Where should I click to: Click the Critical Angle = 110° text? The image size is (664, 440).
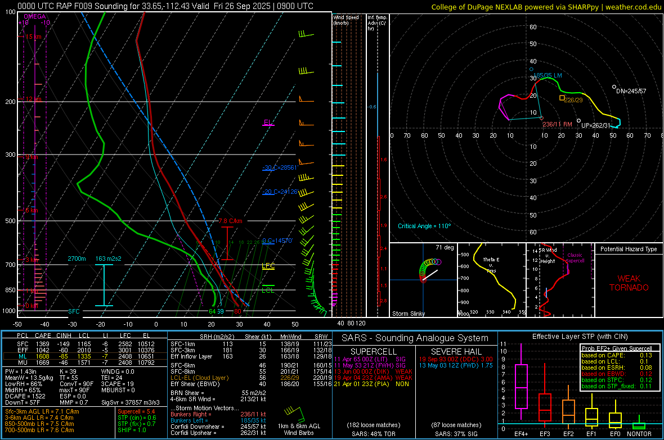coord(424,226)
